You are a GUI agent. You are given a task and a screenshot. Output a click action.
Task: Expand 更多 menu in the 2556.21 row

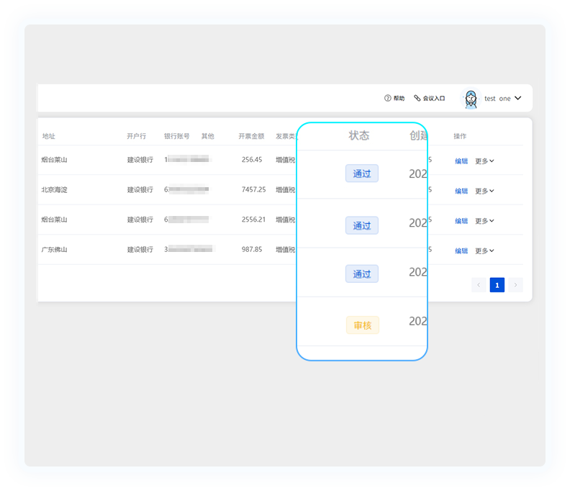[484, 221]
